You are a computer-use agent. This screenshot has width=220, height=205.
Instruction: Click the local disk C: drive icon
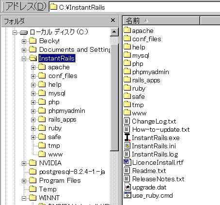point(24,33)
